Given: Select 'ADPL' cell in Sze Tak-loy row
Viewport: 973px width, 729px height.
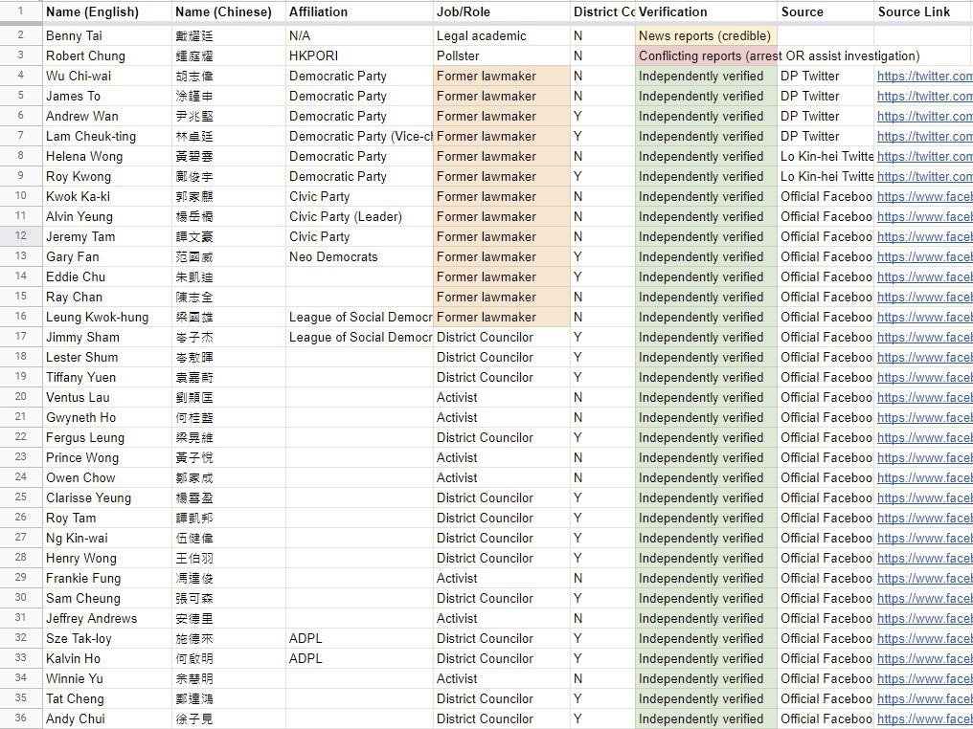Looking at the screenshot, I should [359, 638].
